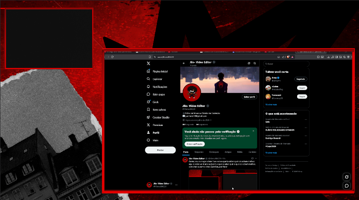Click share icon in address bar
Image resolution: width=359 pixels, height=200 pixels.
click(283, 57)
